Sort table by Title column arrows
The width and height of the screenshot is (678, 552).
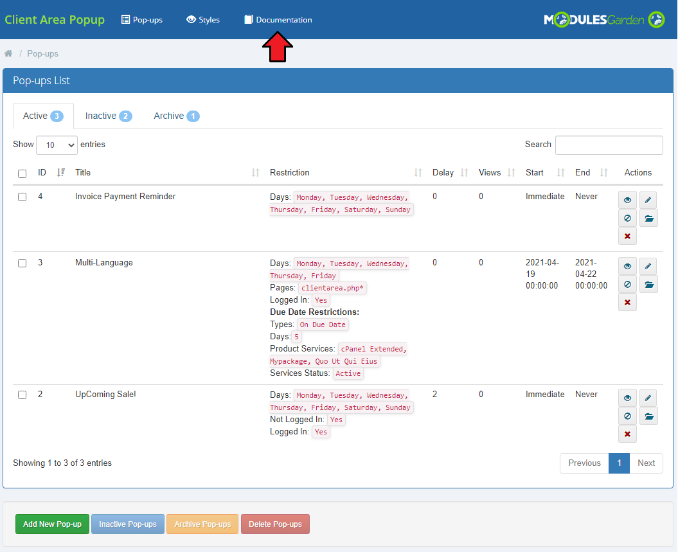[x=256, y=173]
